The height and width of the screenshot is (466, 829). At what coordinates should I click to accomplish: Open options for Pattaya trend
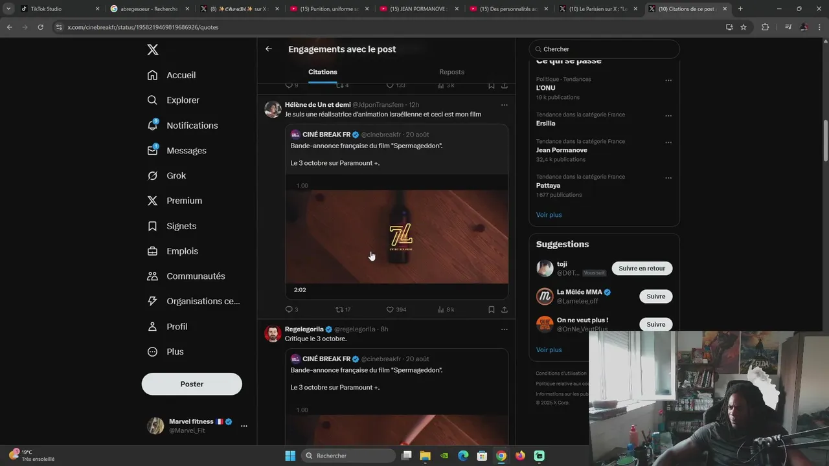click(668, 178)
